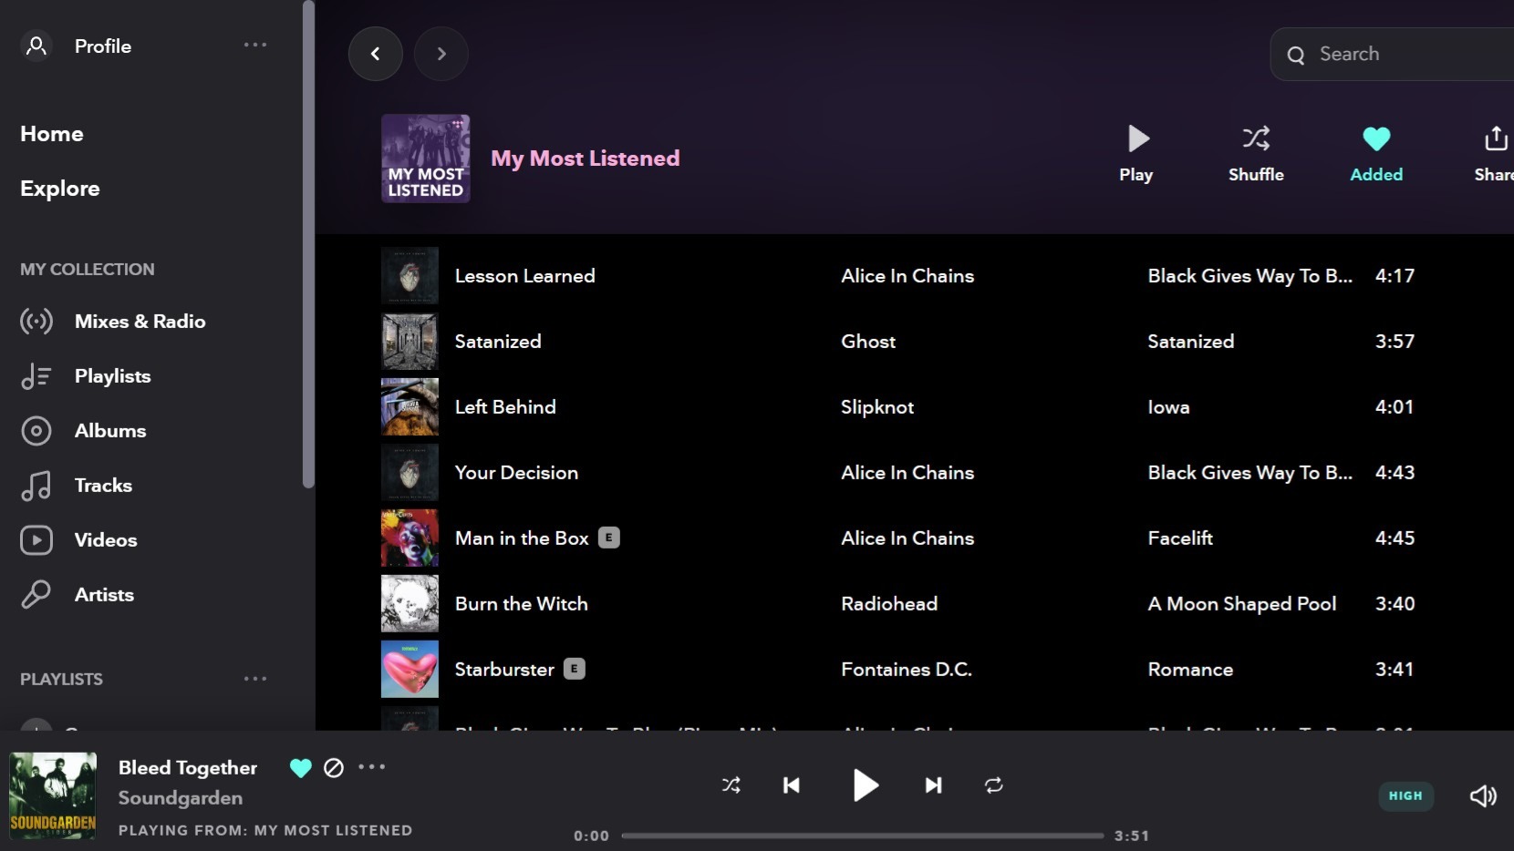Toggle repeat mode in the player

[x=993, y=785]
